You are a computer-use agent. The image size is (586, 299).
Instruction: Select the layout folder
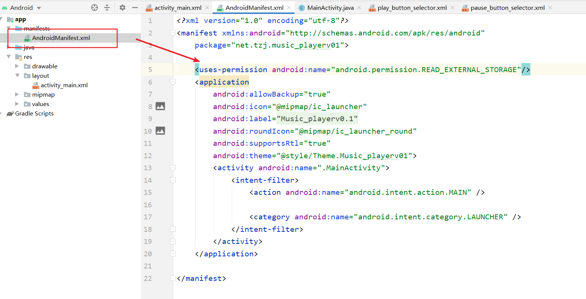(x=40, y=76)
